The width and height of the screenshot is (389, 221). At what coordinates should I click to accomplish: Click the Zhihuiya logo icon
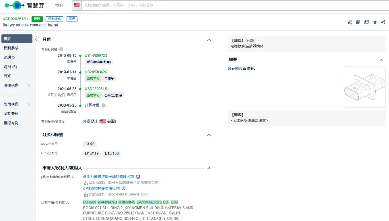pyautogui.click(x=14, y=5)
